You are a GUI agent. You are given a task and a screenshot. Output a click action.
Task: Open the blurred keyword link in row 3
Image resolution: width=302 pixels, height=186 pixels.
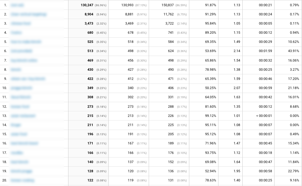[x=21, y=24]
